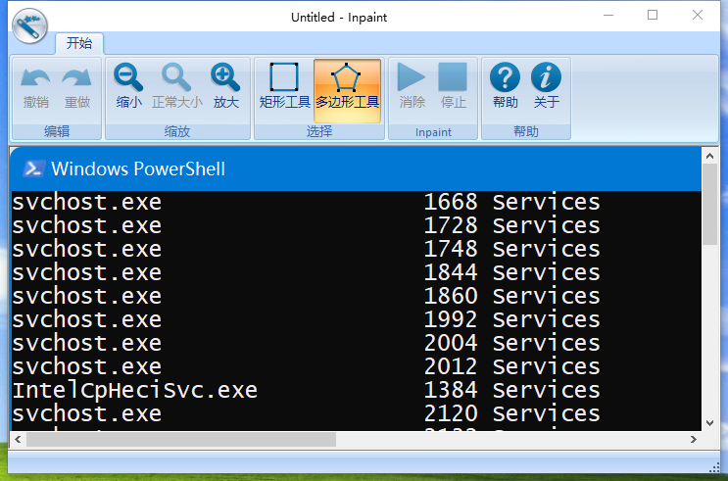Click PID 1728 in the image

[x=451, y=225]
